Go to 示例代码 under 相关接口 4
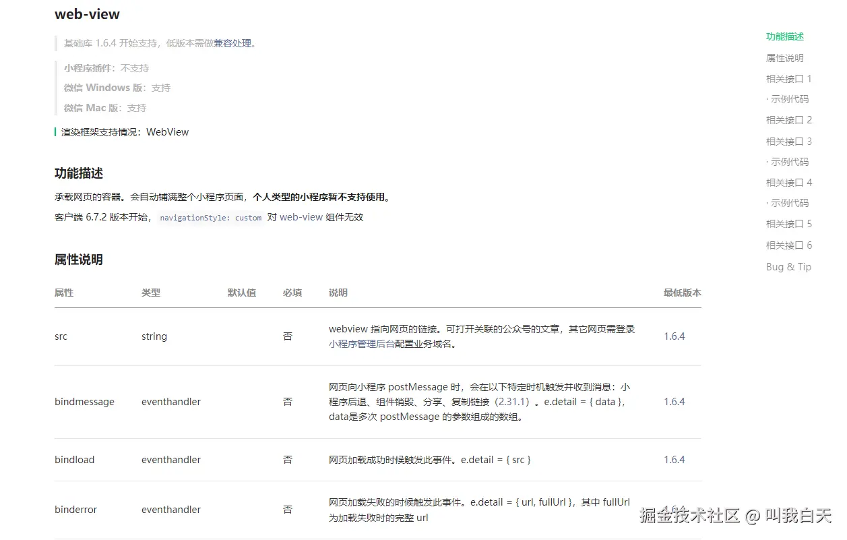 [x=788, y=203]
